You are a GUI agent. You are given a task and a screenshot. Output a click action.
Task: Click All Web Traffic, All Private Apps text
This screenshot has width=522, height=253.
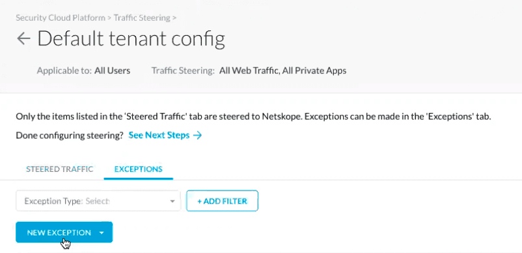click(282, 71)
